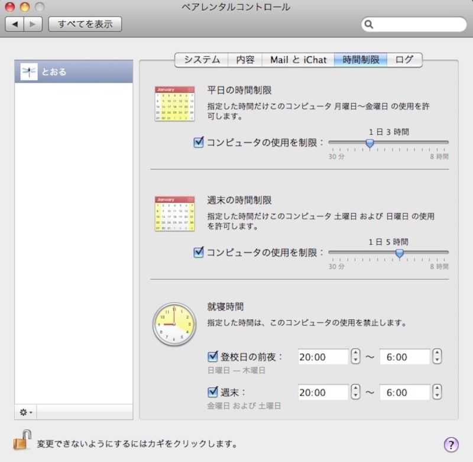The height and width of the screenshot is (462, 473).
Task: Click the weekday time limit slider handle
Action: pos(370,143)
